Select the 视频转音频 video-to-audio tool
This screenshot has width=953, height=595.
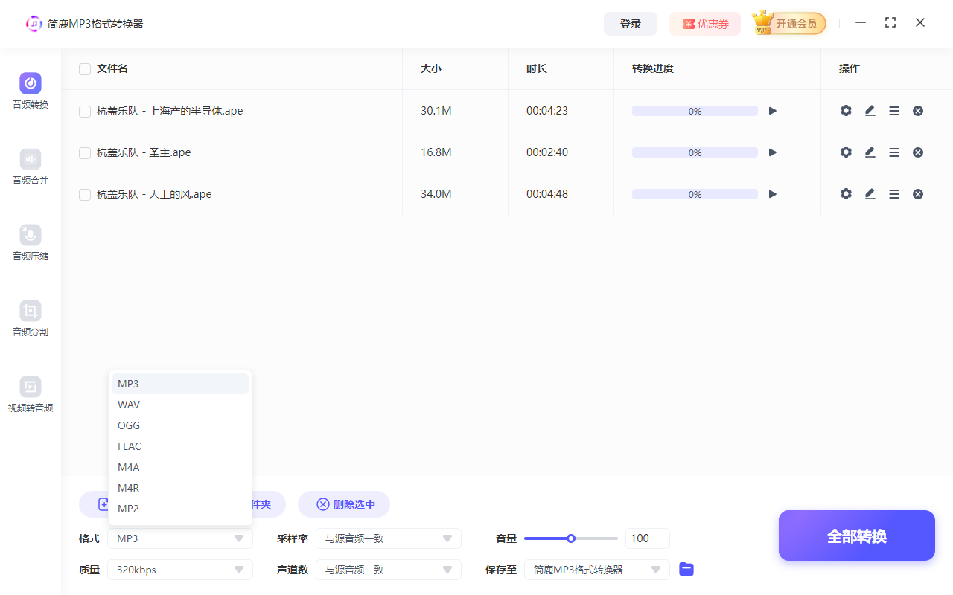30,396
